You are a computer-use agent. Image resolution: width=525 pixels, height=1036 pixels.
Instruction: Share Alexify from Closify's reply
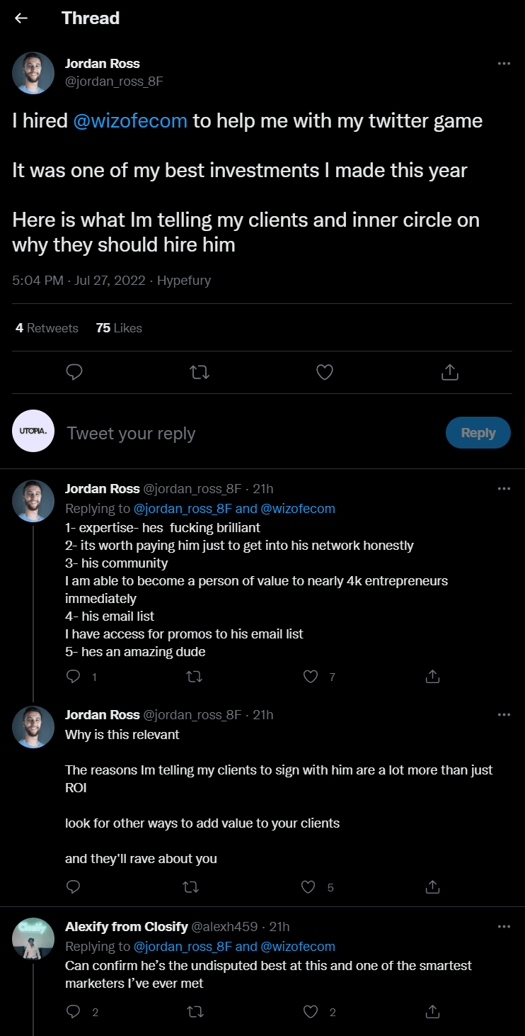433,1012
